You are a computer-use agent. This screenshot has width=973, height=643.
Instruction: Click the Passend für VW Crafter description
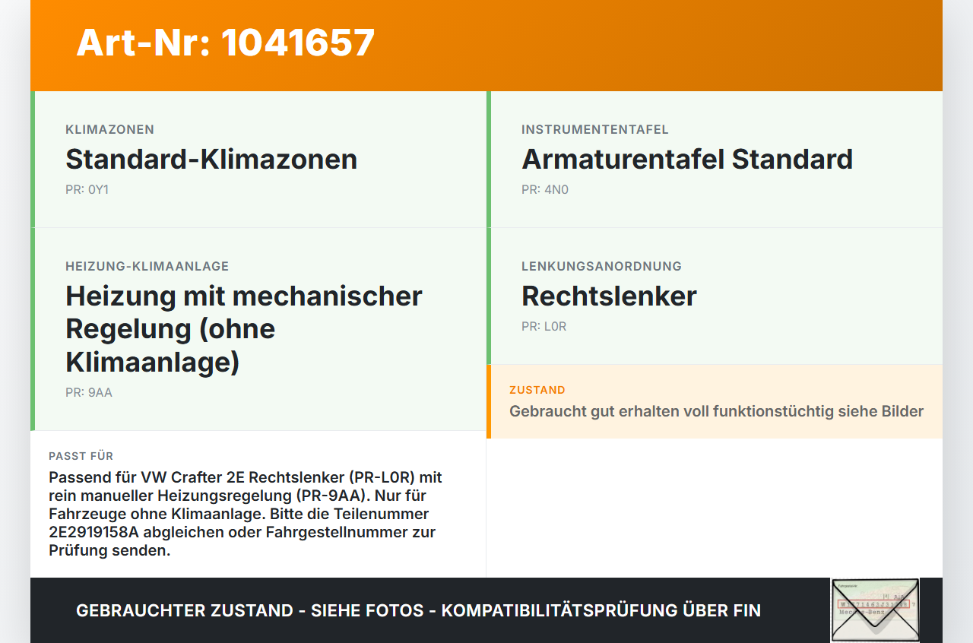tap(246, 514)
